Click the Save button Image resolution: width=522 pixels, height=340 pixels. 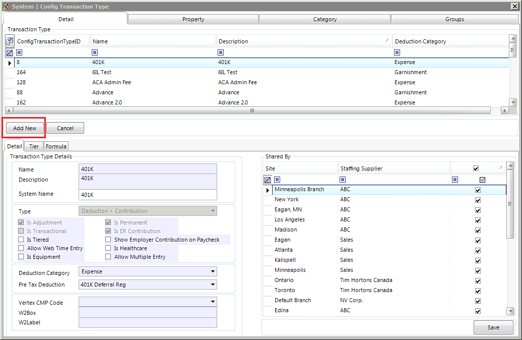point(493,327)
